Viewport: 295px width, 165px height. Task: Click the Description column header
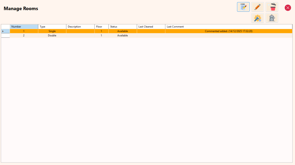tap(80, 27)
